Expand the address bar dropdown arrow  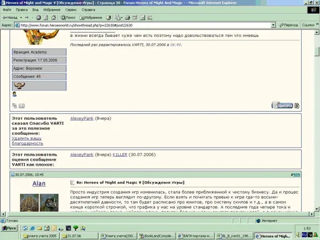273,25
